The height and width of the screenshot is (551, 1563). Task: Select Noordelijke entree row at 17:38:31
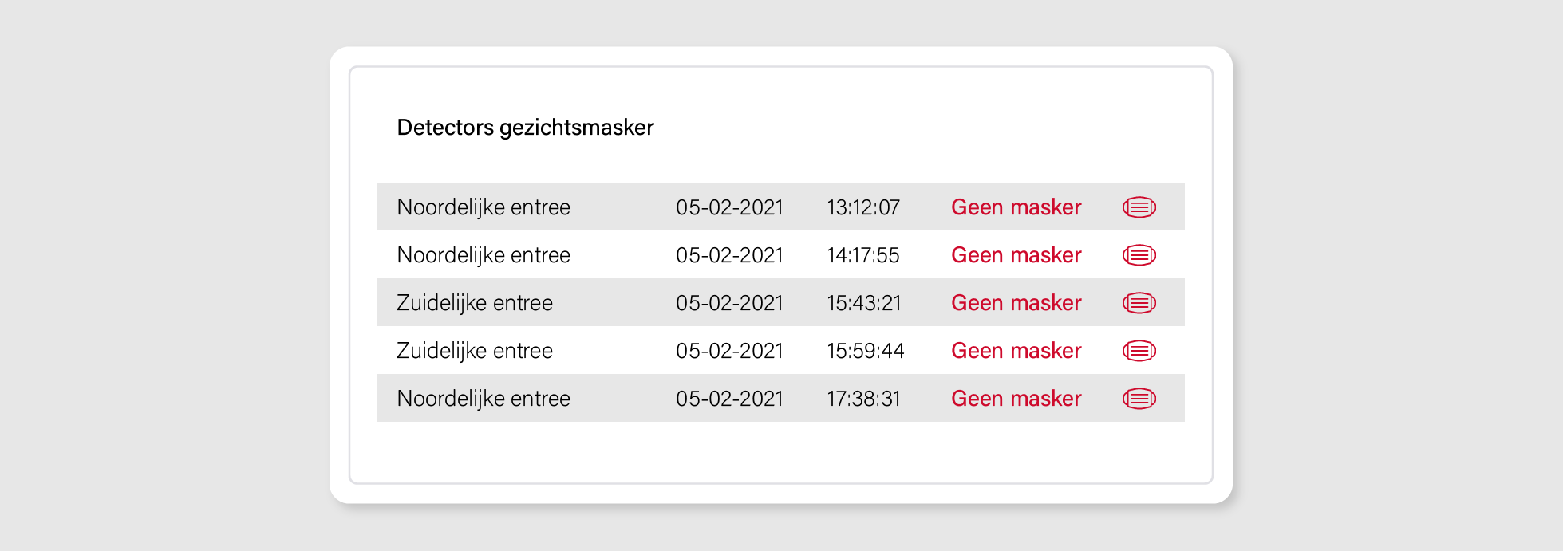pyautogui.click(x=781, y=398)
